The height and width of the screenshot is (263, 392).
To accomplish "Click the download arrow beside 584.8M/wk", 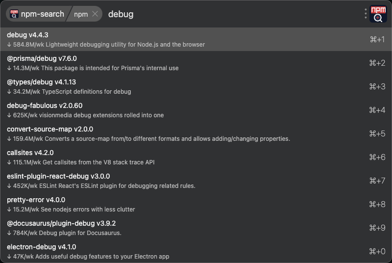I will pos(9,45).
